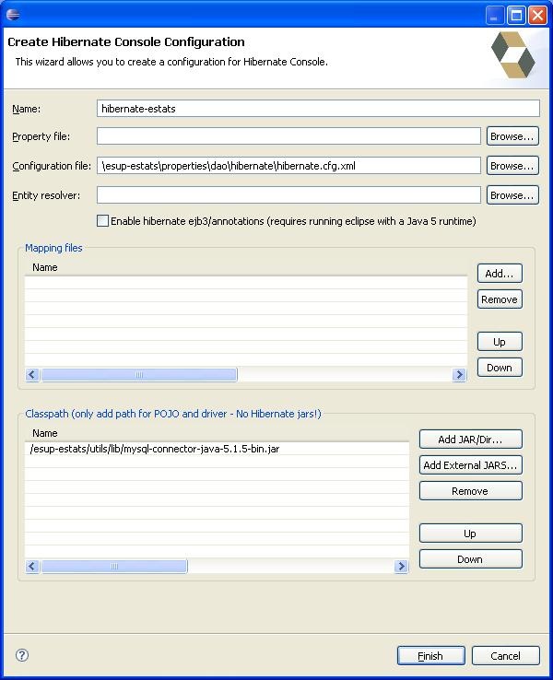Click Add JAR/Dir... button
This screenshot has width=553, height=680.
[x=470, y=440]
